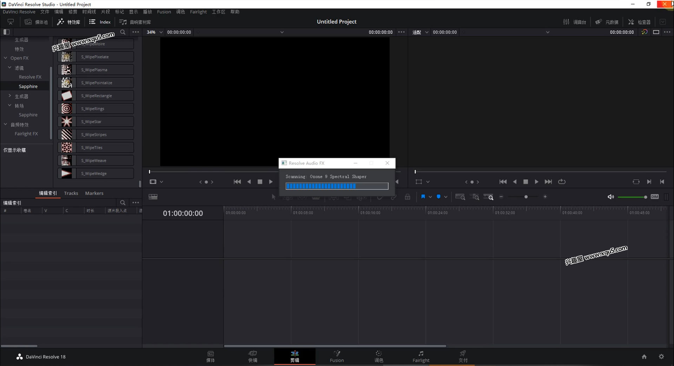
Task: Switch to the 交付 Deliver page
Action: click(463, 357)
